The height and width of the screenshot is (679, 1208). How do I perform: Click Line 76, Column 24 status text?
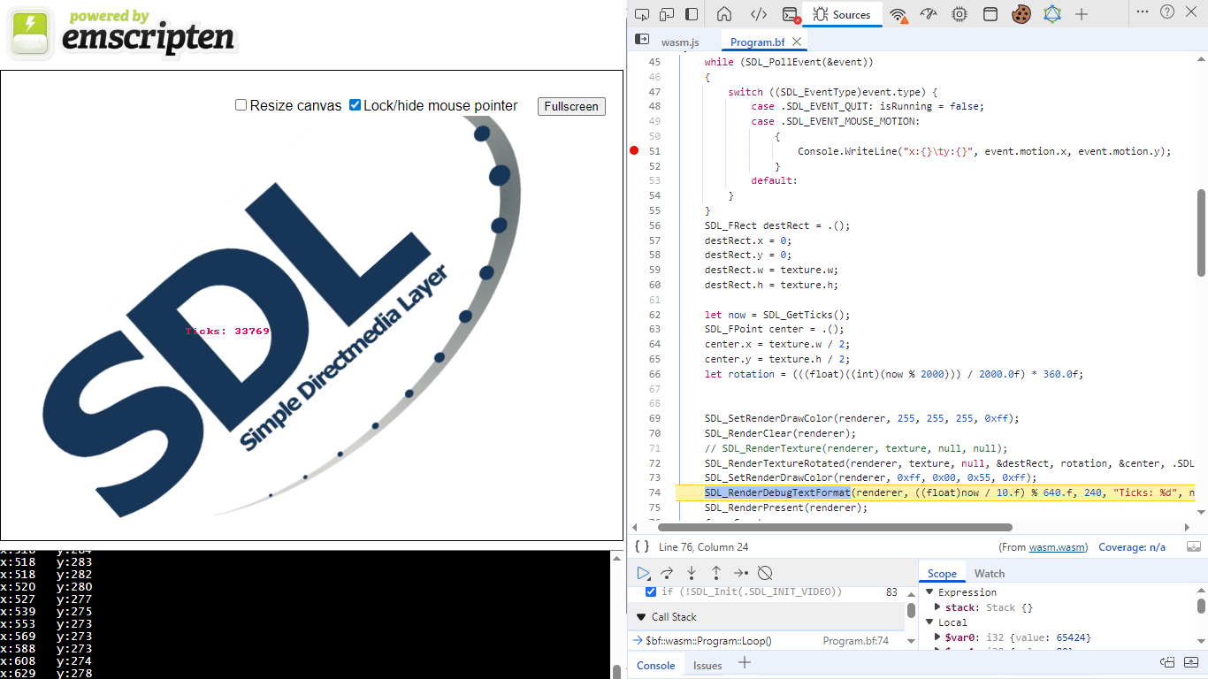(703, 547)
